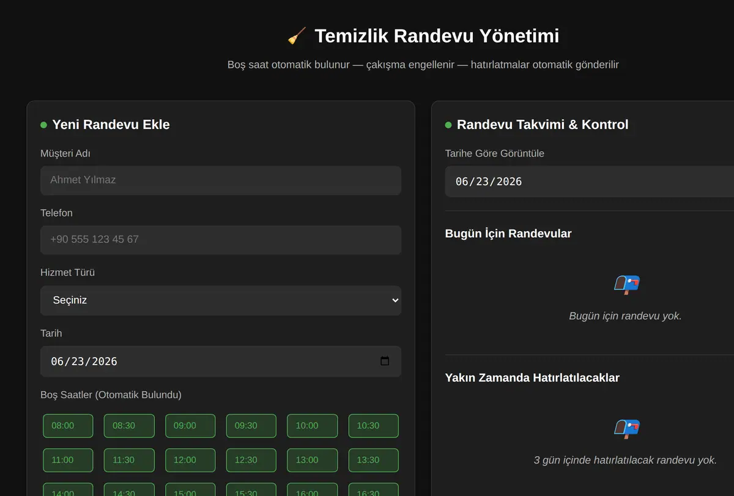Image resolution: width=734 pixels, height=496 pixels.
Task: Click the Temizlik Randevu Yönetimi title
Action: [437, 36]
